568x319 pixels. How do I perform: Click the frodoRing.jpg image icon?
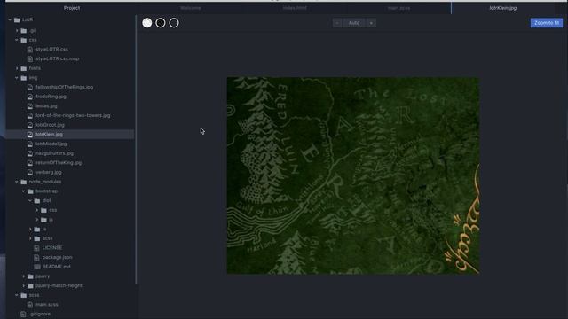pyautogui.click(x=30, y=97)
